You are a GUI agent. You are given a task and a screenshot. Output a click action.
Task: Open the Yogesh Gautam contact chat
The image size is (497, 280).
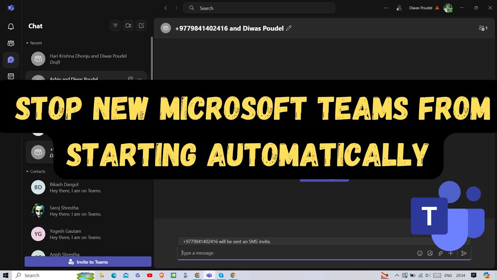tap(85, 234)
